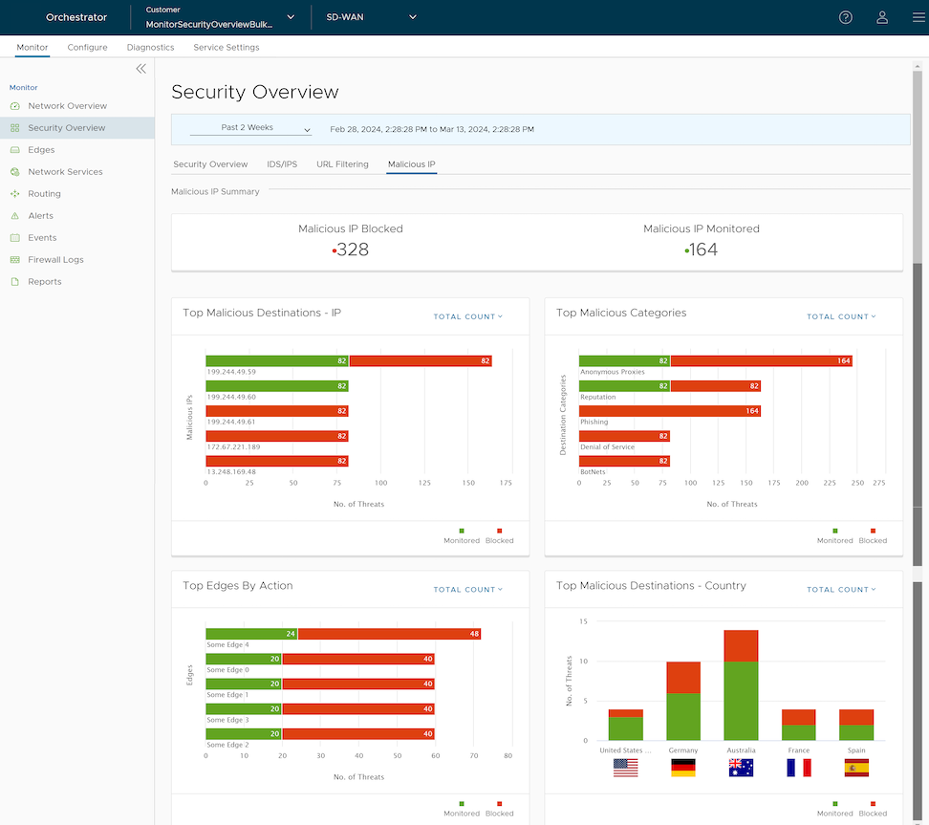This screenshot has width=929, height=825.
Task: Switch to the URL Filtering tab
Action: tap(342, 164)
